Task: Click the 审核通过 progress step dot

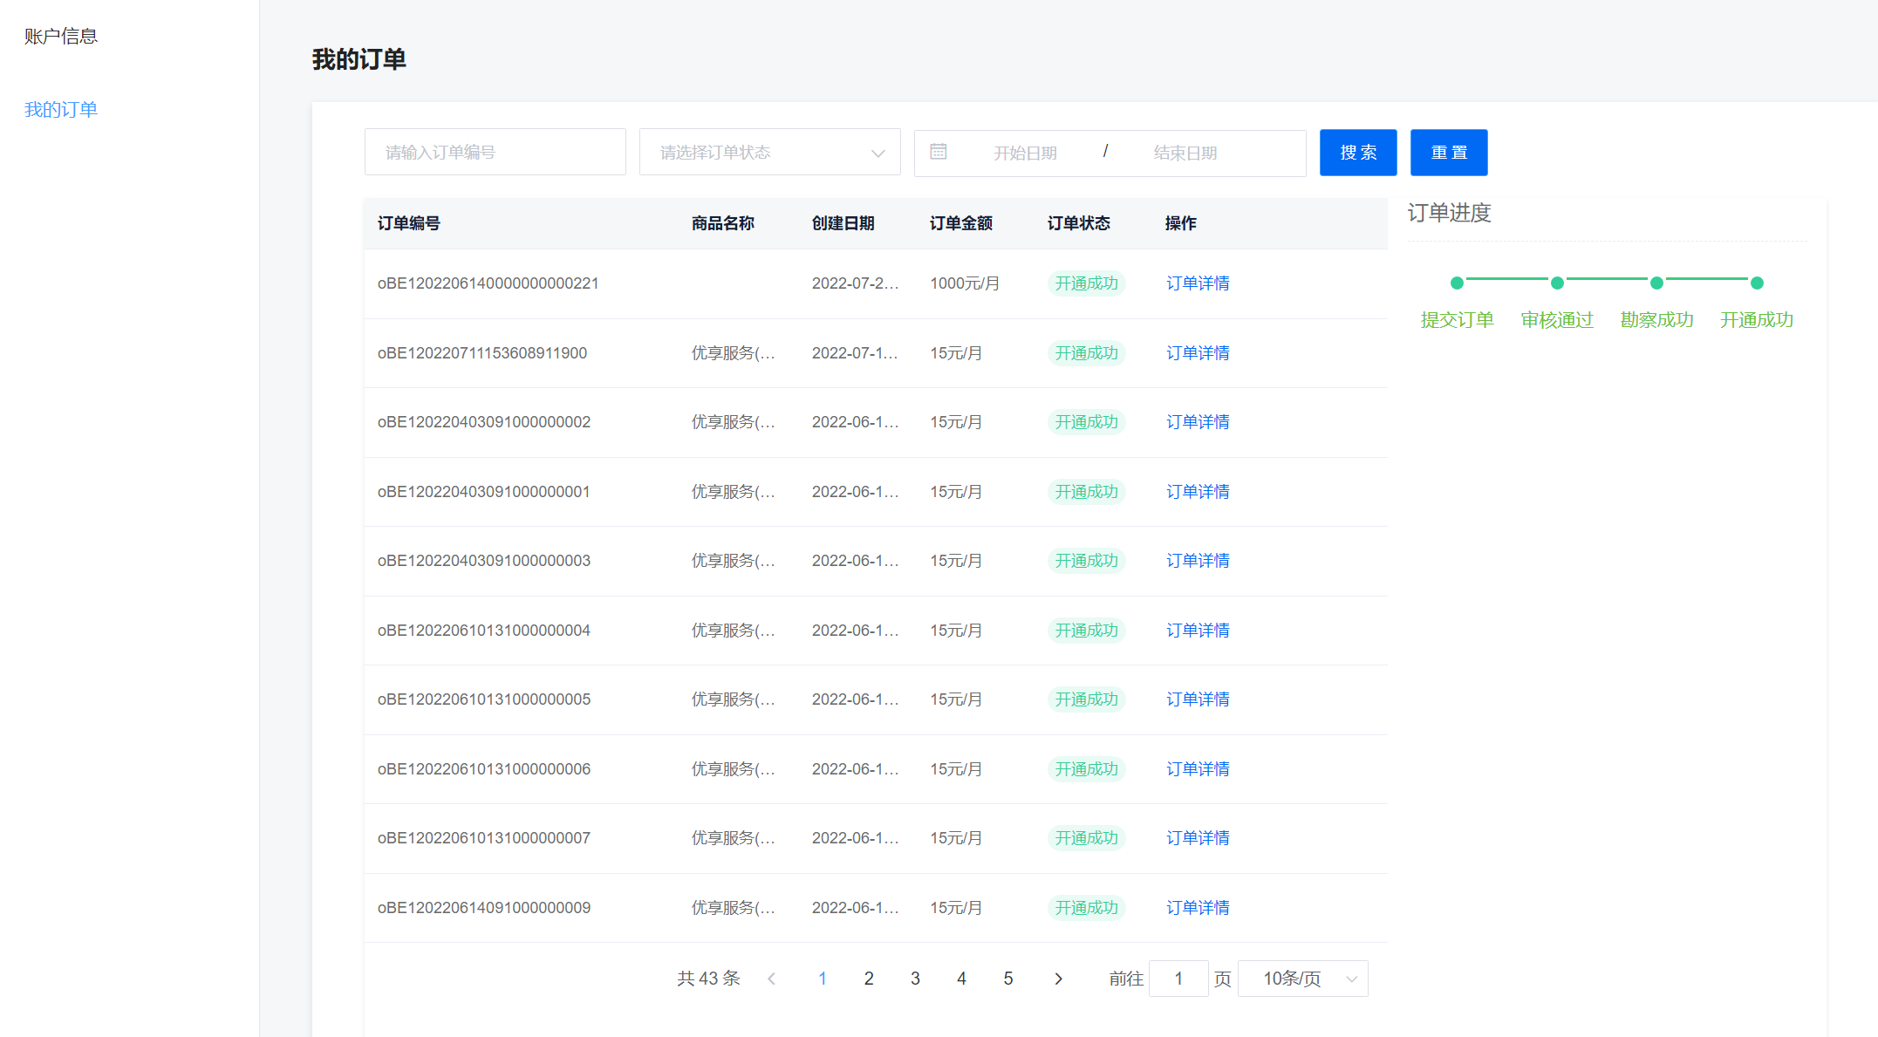Action: [1557, 283]
